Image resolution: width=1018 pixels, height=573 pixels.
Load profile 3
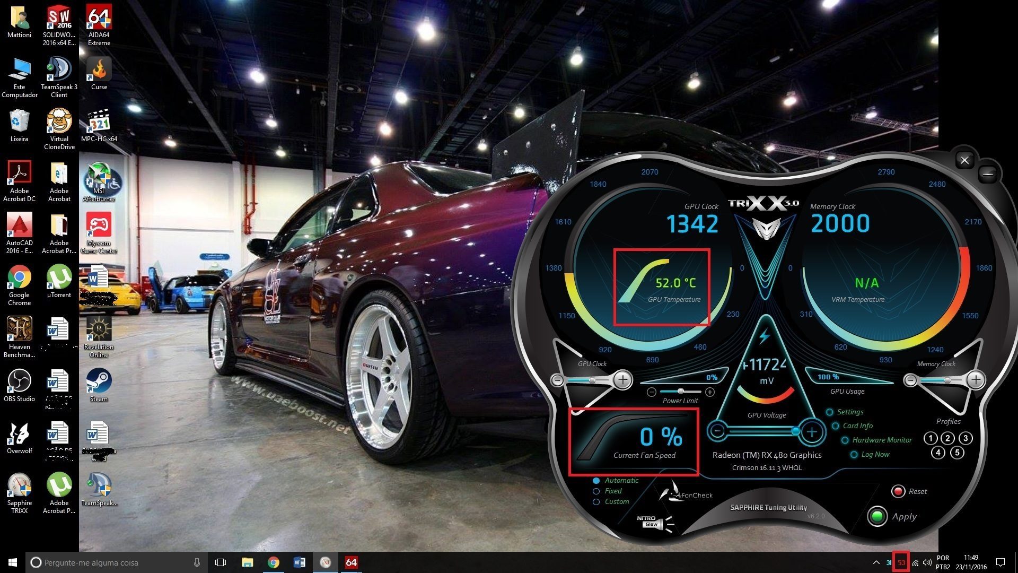click(966, 438)
